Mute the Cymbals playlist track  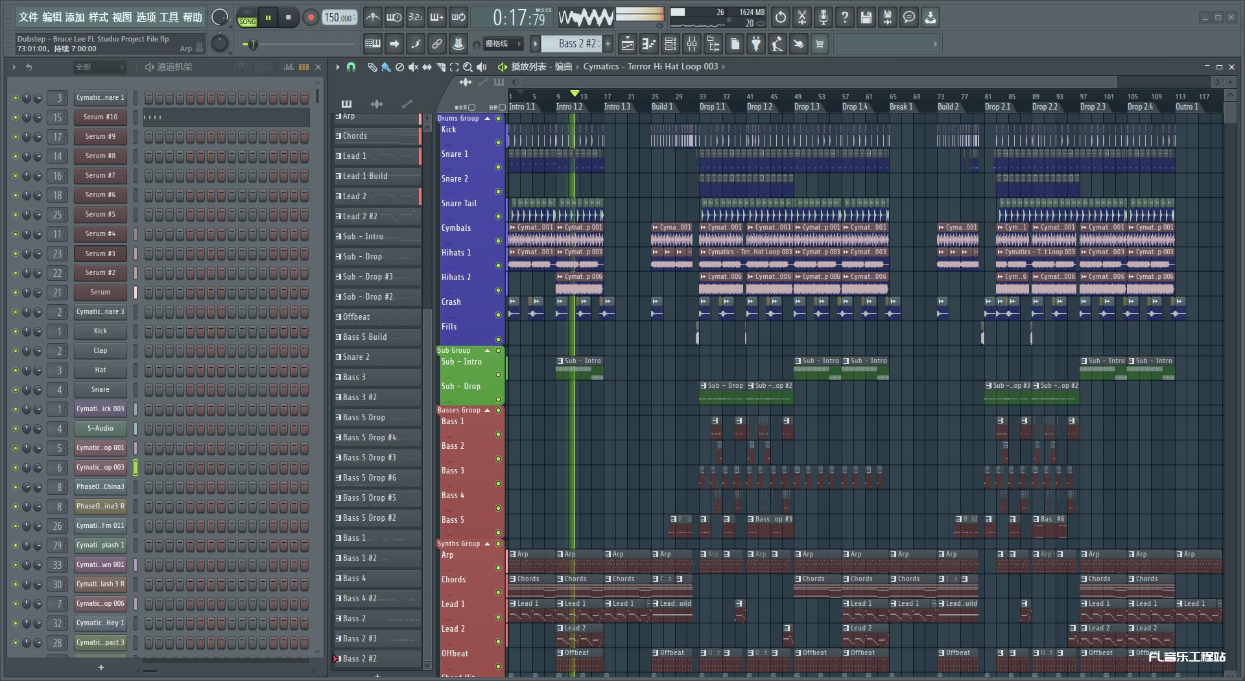[x=498, y=241]
